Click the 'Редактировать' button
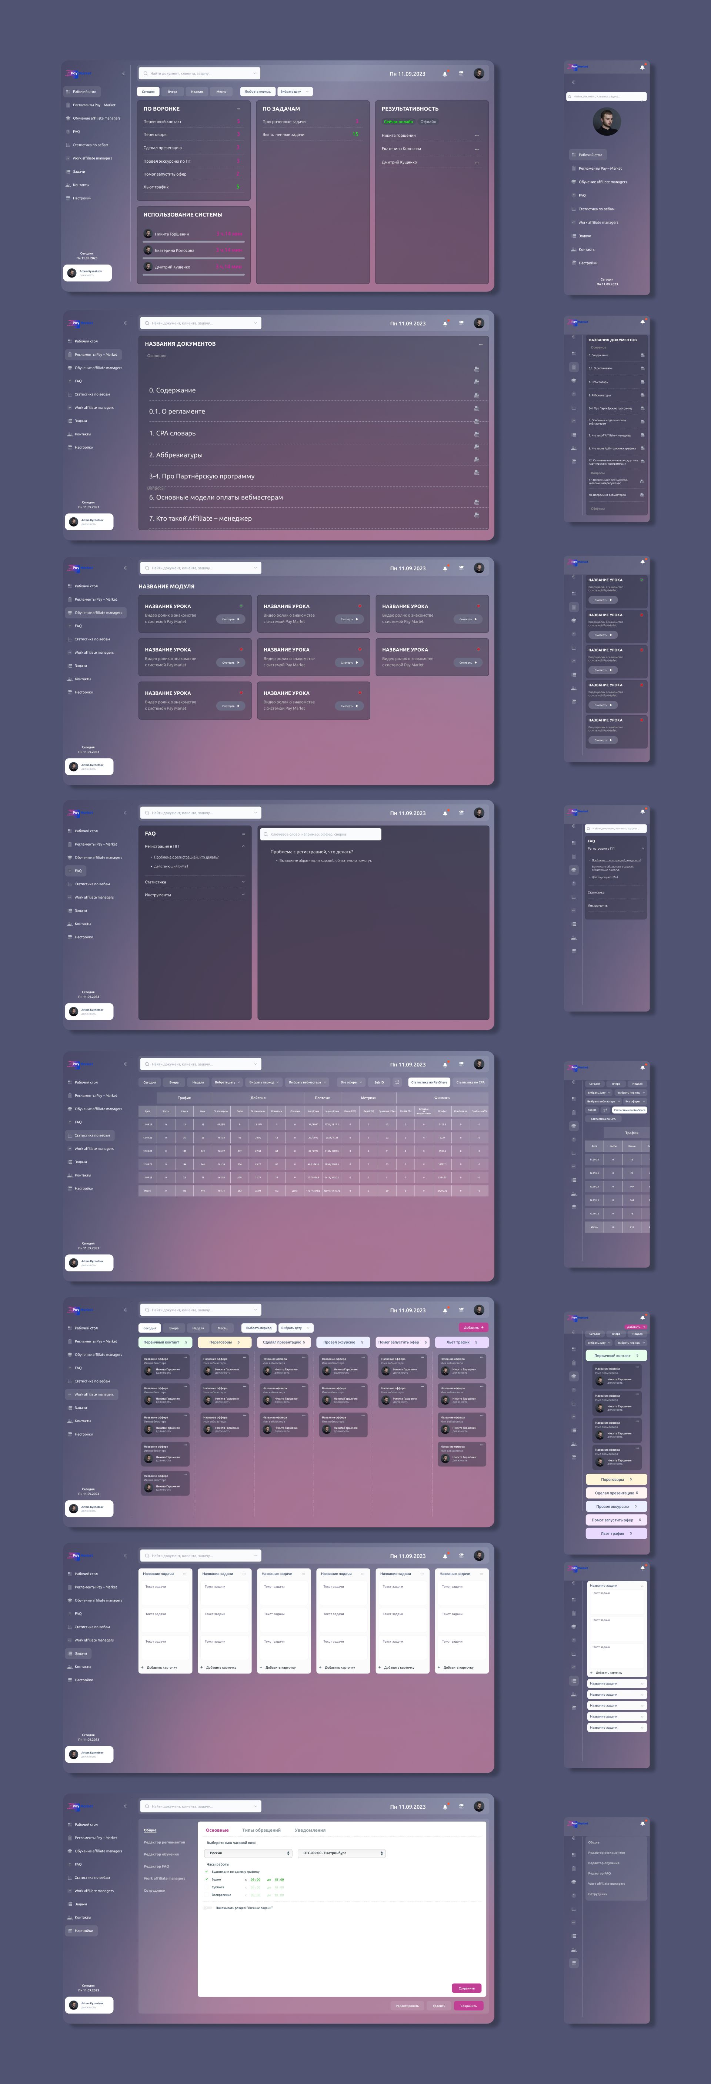711x2084 pixels. 407,2005
